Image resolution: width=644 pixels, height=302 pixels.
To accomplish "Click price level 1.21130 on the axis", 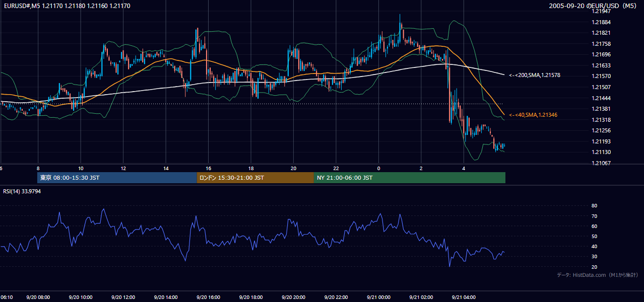I will pyautogui.click(x=600, y=152).
